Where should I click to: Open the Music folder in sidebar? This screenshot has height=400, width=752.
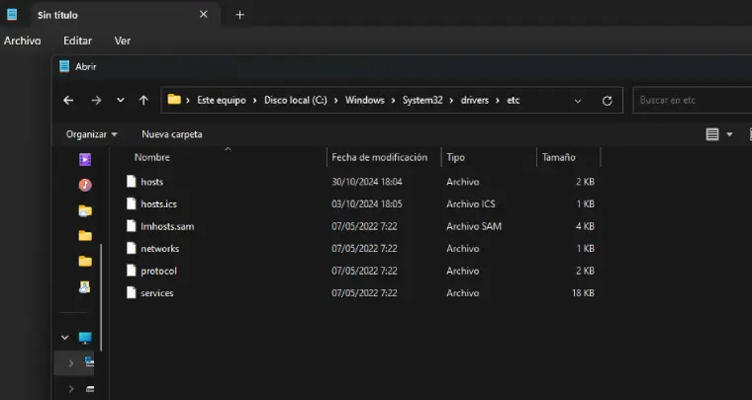click(x=85, y=185)
